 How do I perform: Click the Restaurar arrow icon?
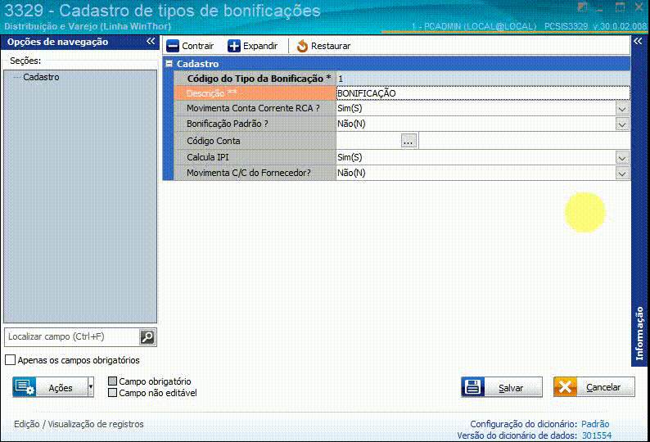coord(302,46)
